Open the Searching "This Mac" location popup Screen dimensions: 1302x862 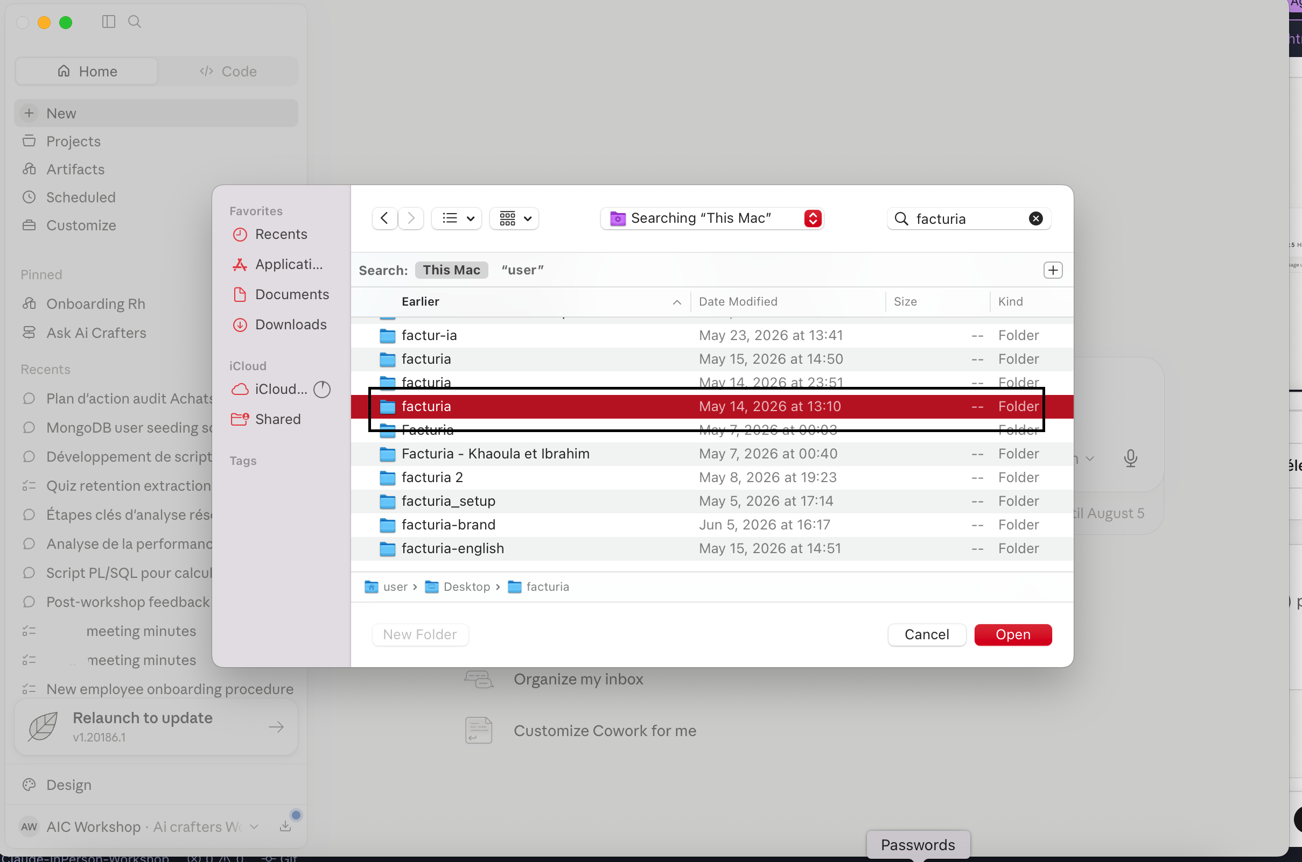[x=712, y=218]
